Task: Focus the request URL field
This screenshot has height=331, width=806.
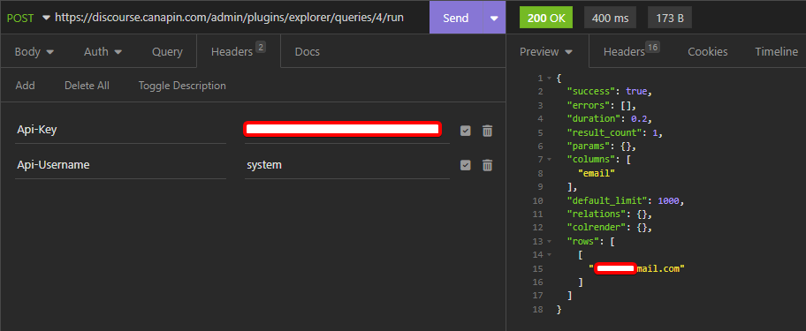Action: [229, 18]
